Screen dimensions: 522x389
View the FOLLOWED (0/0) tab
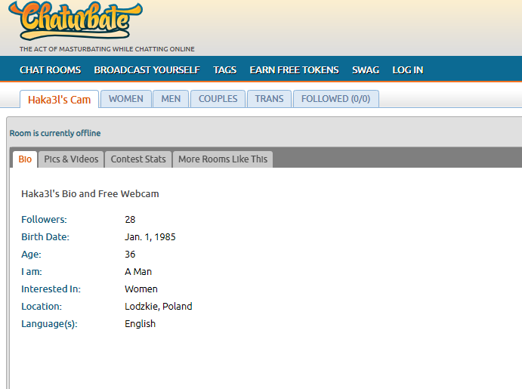(x=336, y=99)
